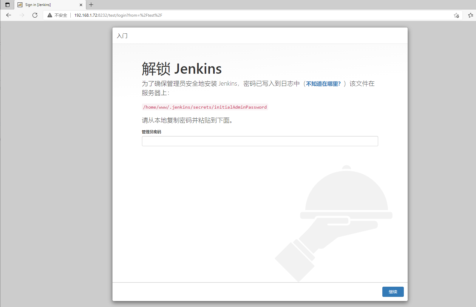The height and width of the screenshot is (307, 476).
Task: Click the 入门 header title
Action: tap(122, 36)
